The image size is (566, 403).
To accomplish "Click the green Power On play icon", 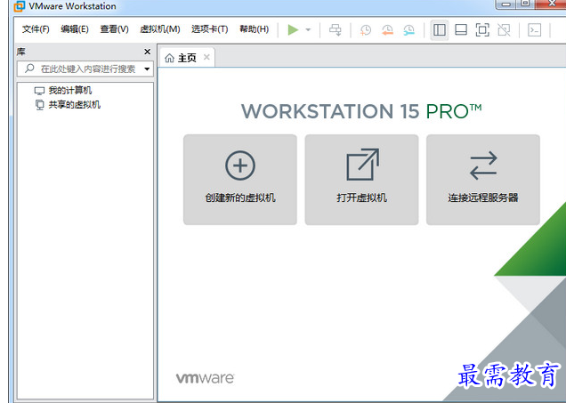I will pos(293,29).
